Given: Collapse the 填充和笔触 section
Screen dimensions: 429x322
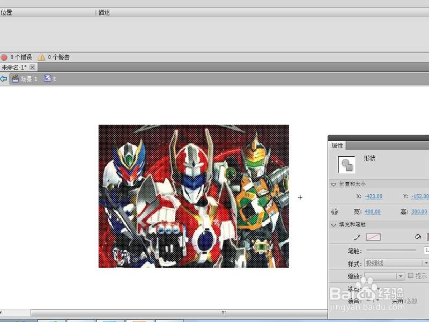Looking at the screenshot, I should (333, 225).
